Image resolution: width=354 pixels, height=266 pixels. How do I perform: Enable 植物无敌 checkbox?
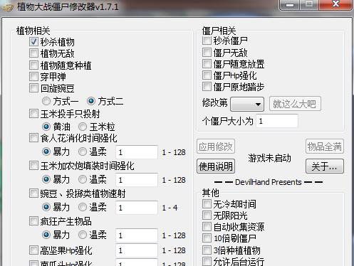point(33,53)
